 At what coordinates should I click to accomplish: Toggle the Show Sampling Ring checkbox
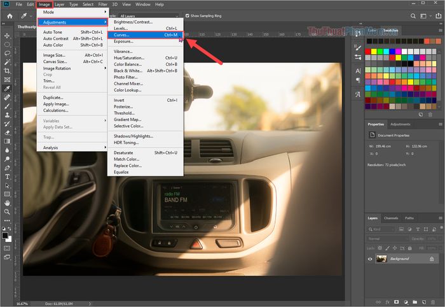[188, 16]
